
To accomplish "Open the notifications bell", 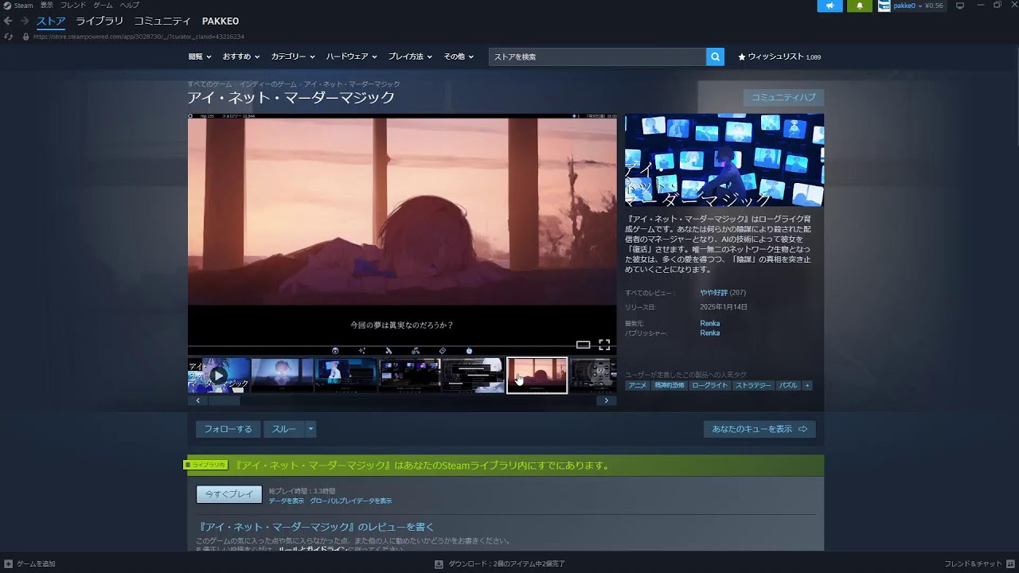I will pos(859,6).
